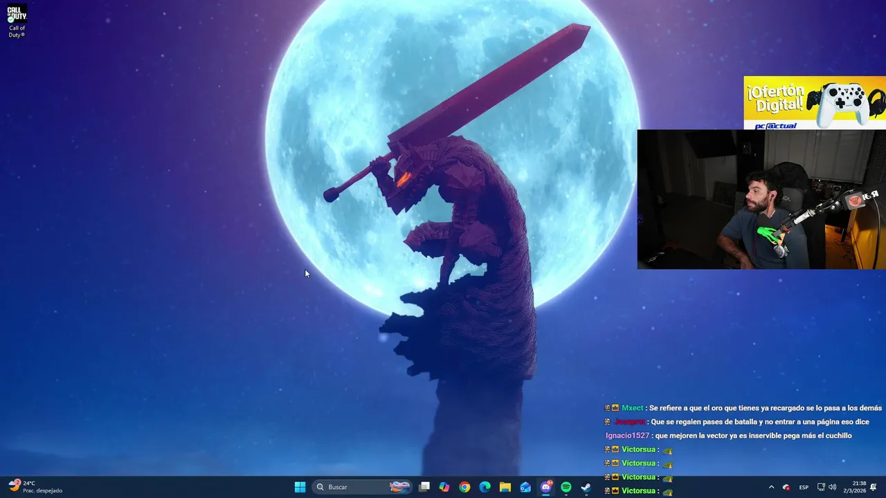Image resolution: width=886 pixels, height=498 pixels.
Task: Launch Microsoft Copilot from the taskbar
Action: click(444, 487)
